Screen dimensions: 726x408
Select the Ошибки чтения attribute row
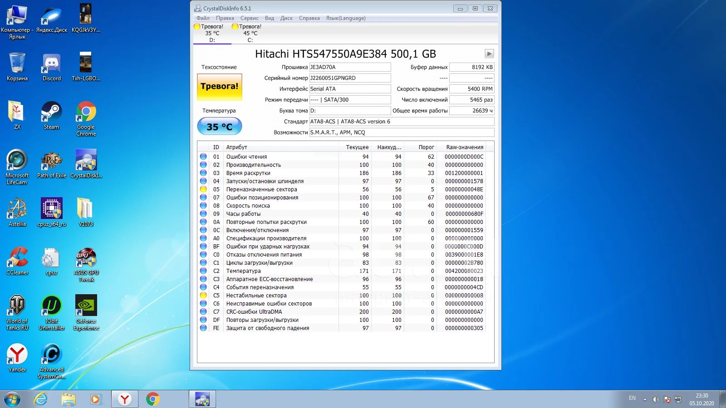pyautogui.click(x=342, y=157)
